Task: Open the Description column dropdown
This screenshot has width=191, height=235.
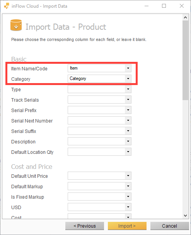Action: tap(128, 141)
